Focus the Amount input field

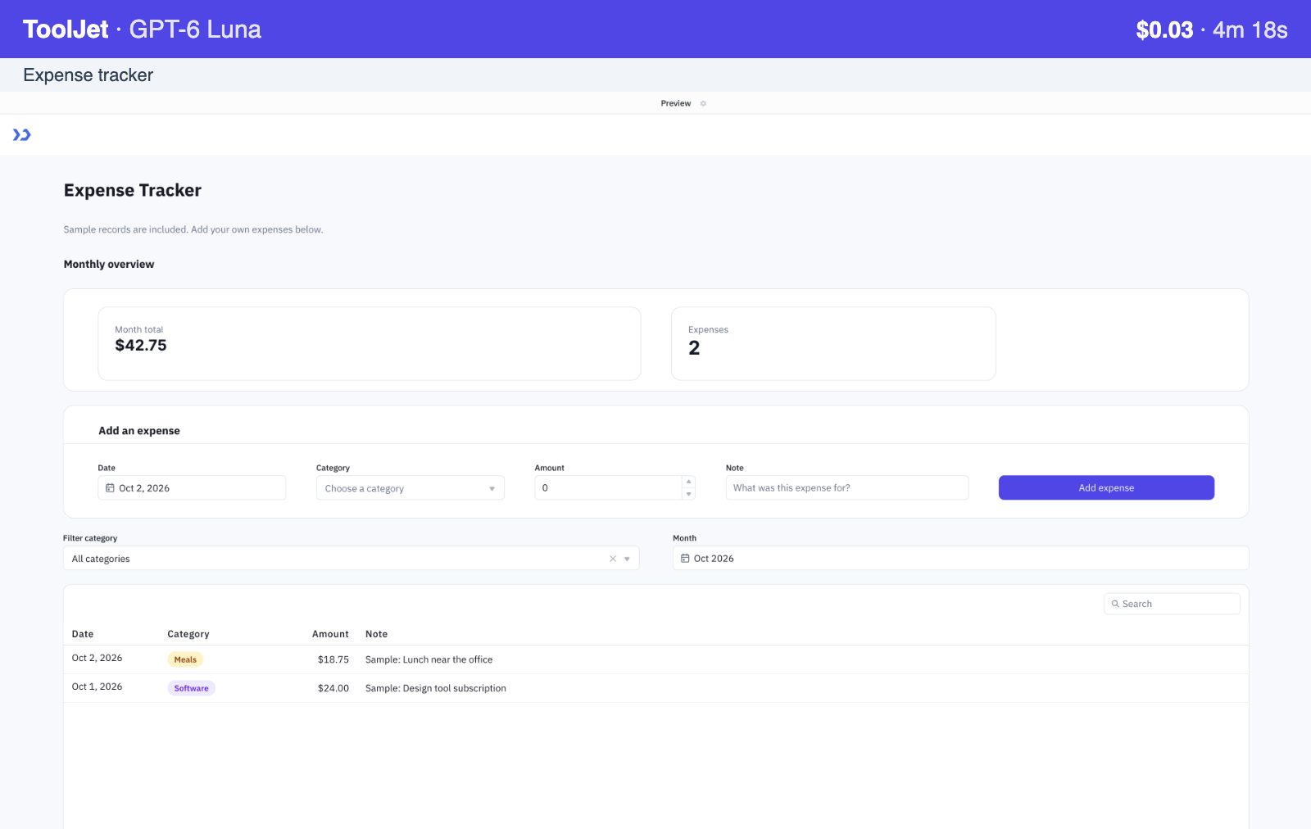pos(608,488)
